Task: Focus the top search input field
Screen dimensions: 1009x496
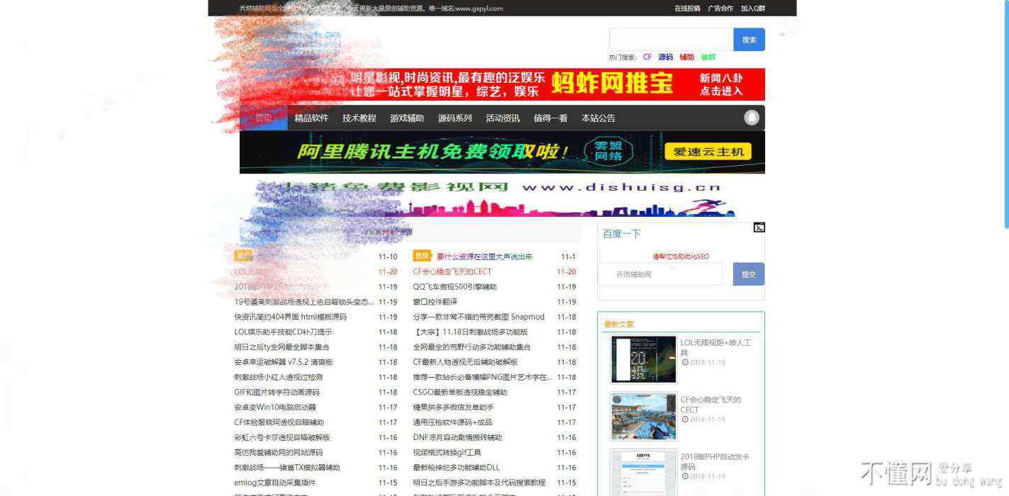Action: point(670,40)
